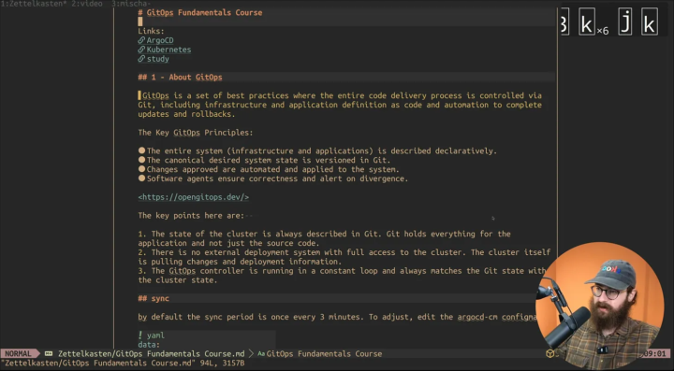This screenshot has width=674, height=371.
Task: Click the file path in the statusline
Action: click(152, 354)
